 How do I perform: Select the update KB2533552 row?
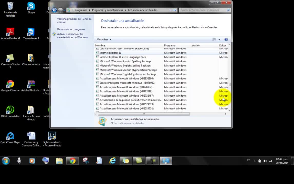point(161,109)
